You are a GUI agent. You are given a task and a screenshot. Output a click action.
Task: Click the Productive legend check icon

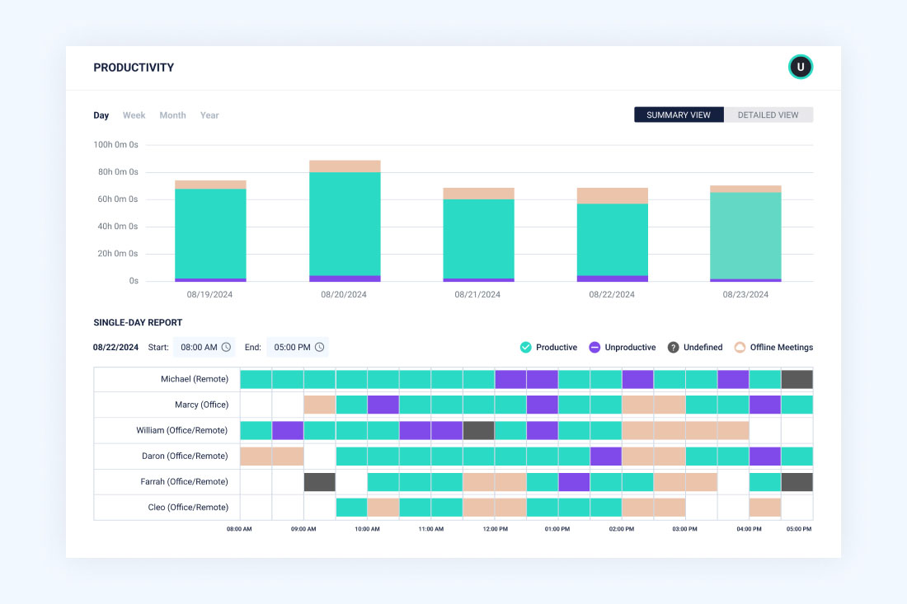pyautogui.click(x=525, y=347)
